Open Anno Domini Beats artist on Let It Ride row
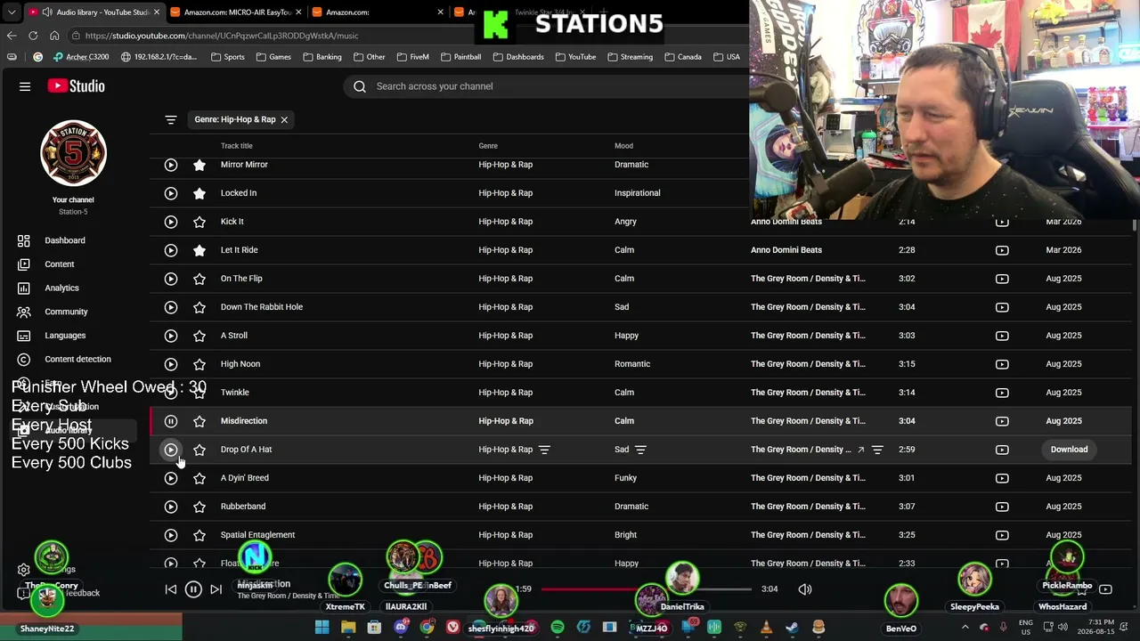This screenshot has height=641, width=1140. coord(786,250)
